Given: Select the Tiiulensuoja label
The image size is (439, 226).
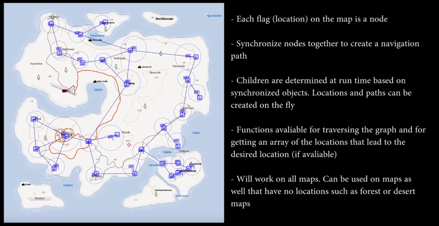Looking at the screenshot, I should tap(68, 49).
